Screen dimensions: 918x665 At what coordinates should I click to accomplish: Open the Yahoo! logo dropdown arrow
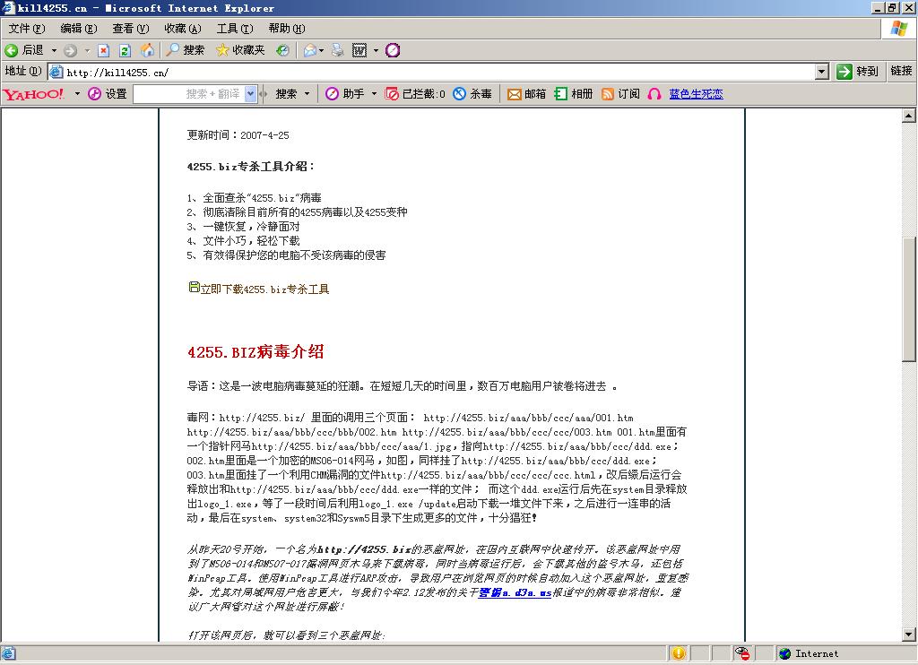pyautogui.click(x=77, y=94)
